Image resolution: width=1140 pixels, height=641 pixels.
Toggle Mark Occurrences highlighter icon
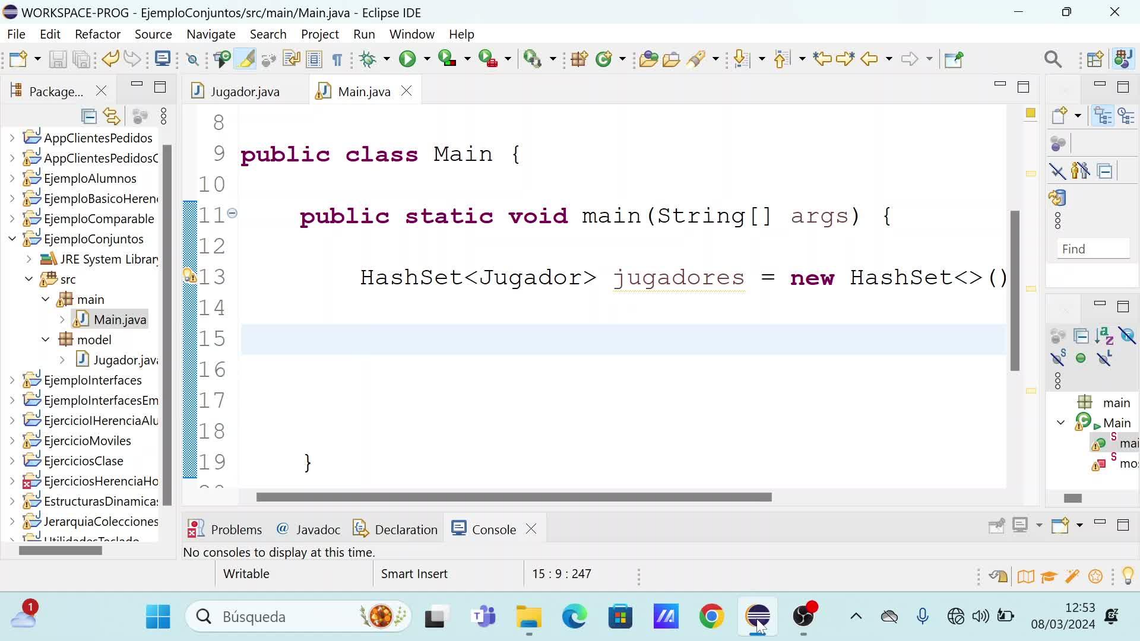(x=245, y=59)
